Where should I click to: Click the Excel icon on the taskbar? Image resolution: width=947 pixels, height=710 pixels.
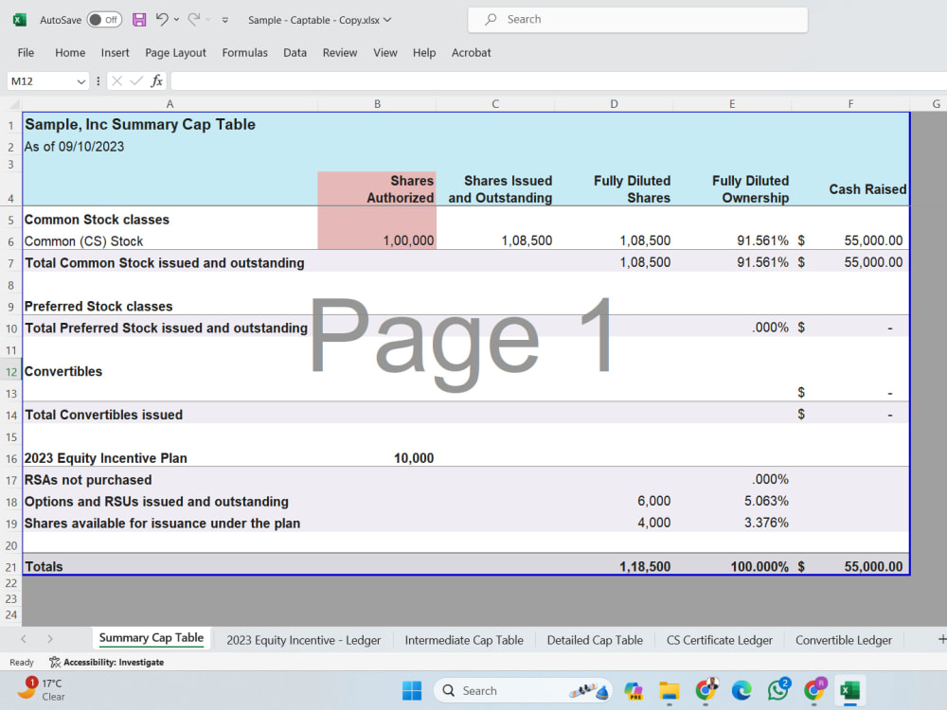pos(849,690)
